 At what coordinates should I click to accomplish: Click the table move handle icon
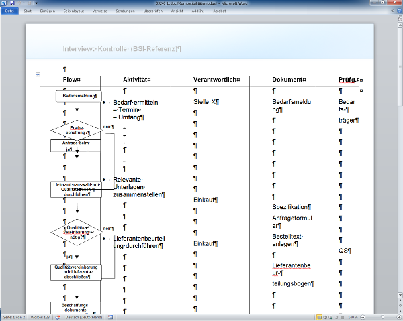[38, 74]
